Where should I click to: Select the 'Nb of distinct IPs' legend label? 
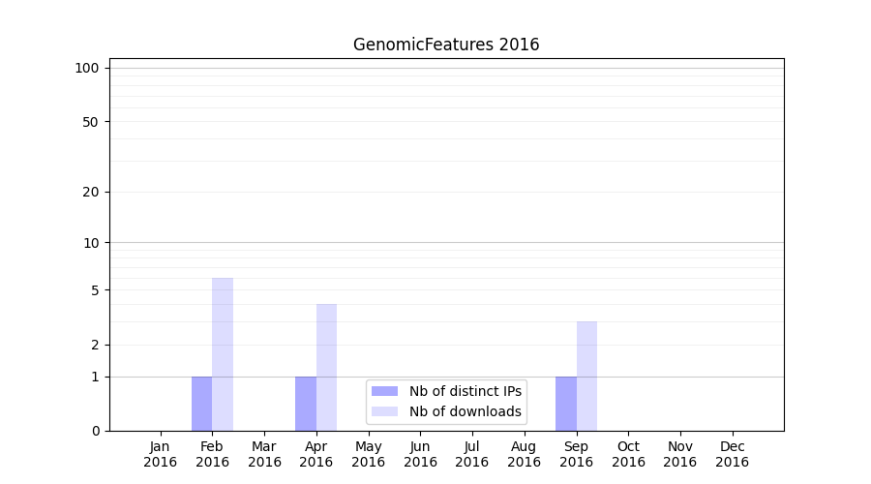465,391
